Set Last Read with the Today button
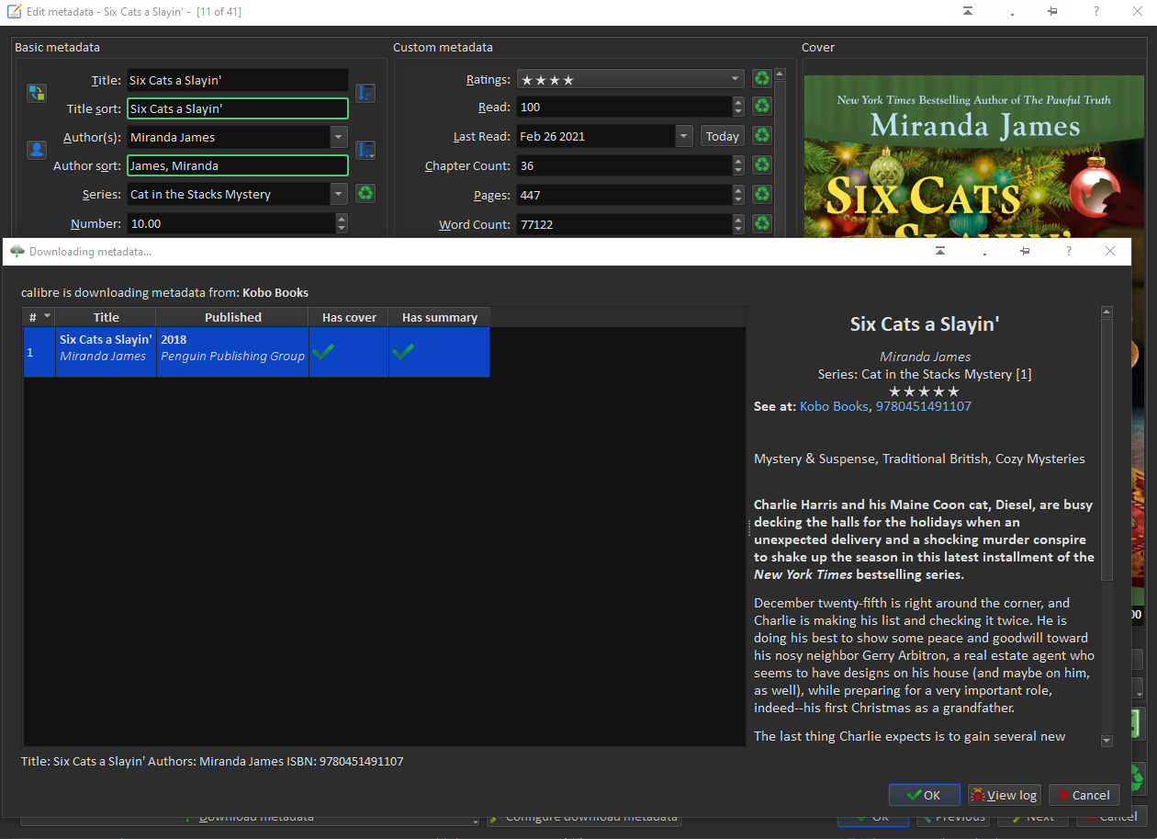The height and width of the screenshot is (839, 1157). (x=722, y=136)
